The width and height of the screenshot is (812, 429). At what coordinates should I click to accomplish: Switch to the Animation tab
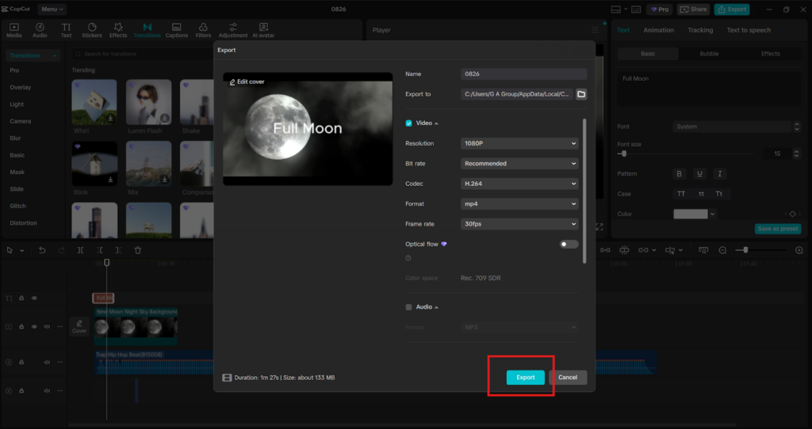coord(658,30)
